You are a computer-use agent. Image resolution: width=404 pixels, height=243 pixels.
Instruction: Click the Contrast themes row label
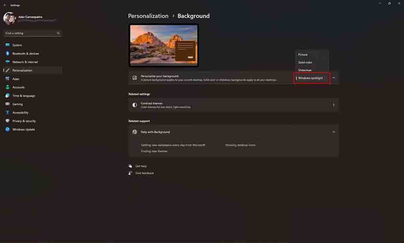tap(151, 103)
